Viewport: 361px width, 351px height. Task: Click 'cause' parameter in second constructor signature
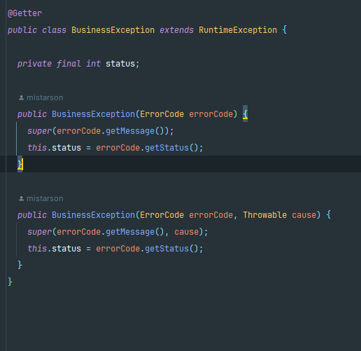[304, 215]
